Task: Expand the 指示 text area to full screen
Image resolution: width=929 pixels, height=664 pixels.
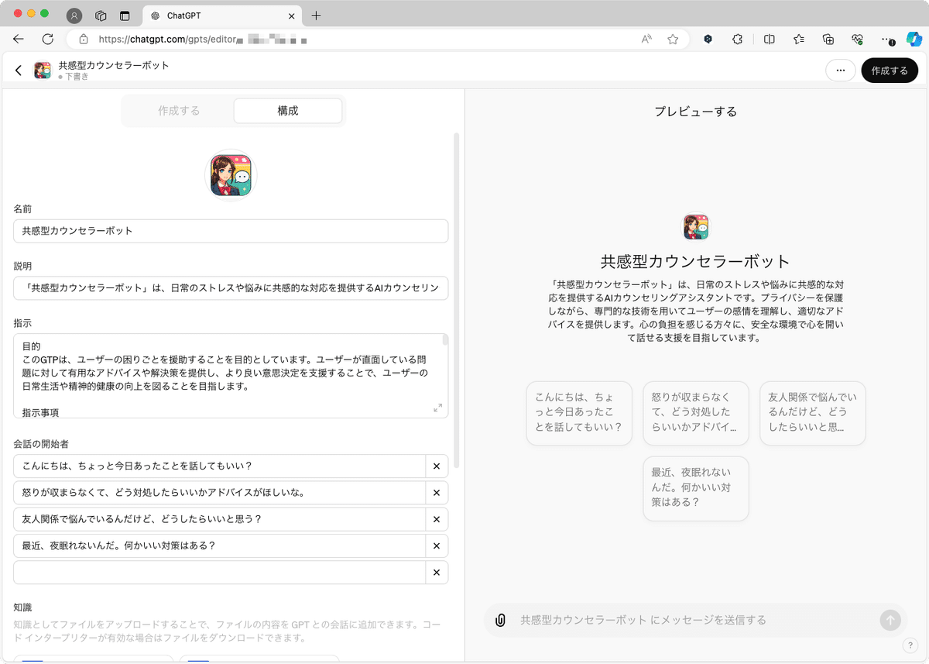Action: (438, 408)
